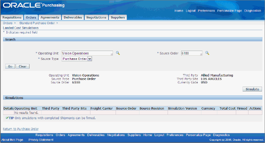Click About this Page footer link

(x=12, y=140)
